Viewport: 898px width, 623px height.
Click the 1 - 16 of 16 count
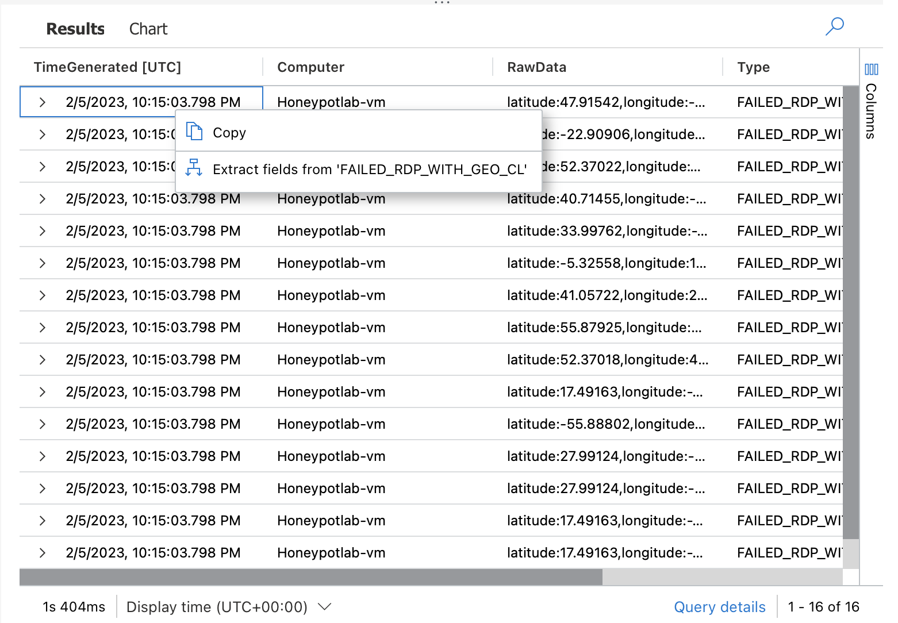click(x=823, y=607)
